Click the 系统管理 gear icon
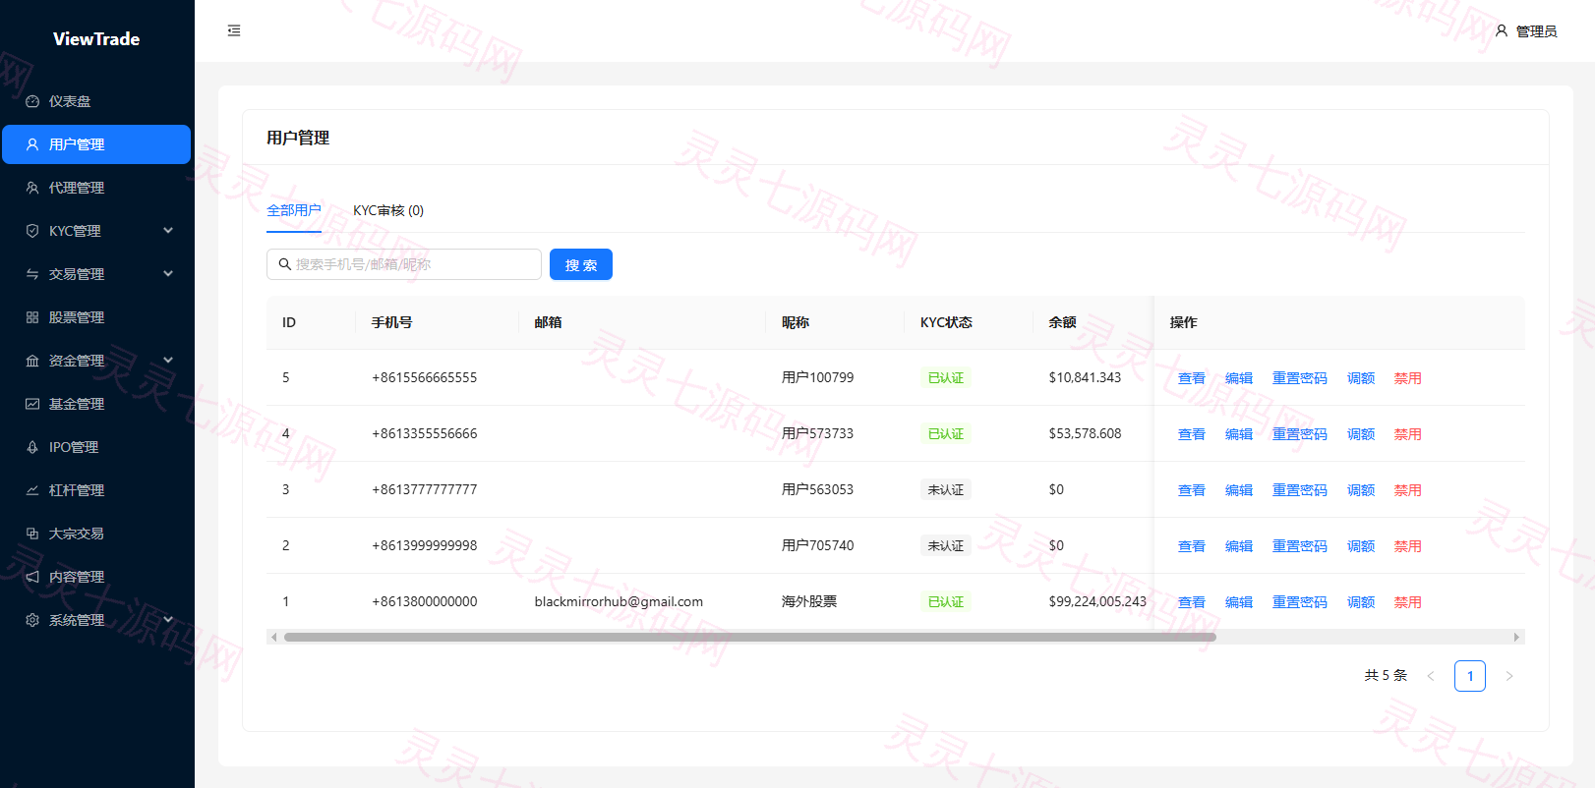Screen dimensions: 1595x788 32,620
